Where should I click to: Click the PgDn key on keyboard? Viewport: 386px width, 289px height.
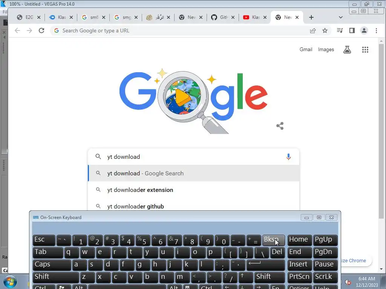[325, 252]
